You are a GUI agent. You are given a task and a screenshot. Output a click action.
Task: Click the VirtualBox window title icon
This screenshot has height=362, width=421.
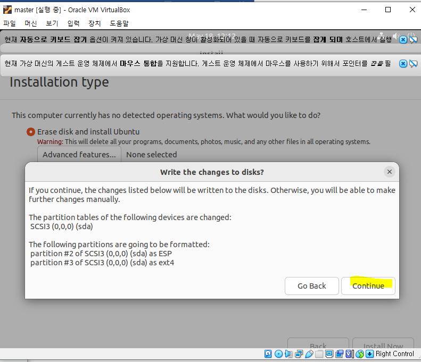7,10
